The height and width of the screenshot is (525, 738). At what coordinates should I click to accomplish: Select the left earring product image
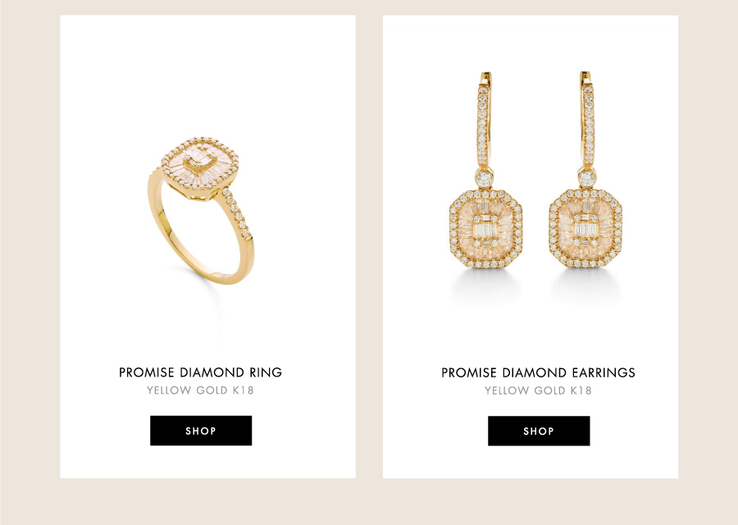click(x=485, y=171)
